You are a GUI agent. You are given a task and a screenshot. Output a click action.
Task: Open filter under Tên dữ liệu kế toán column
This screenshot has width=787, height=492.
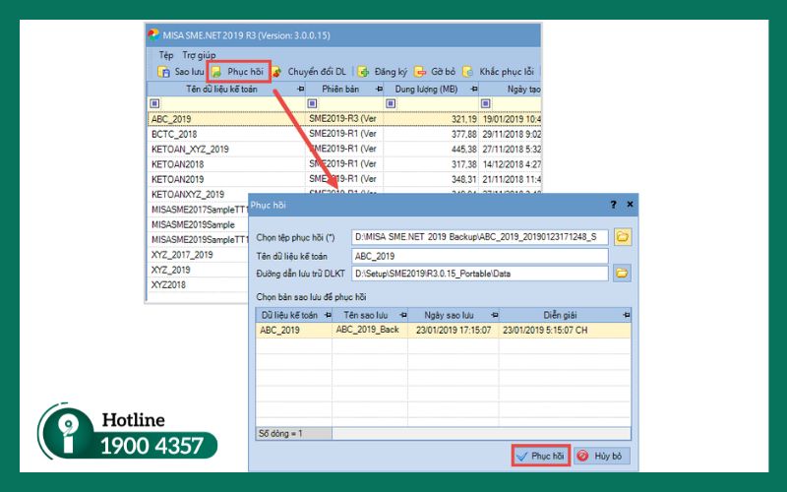tap(154, 103)
